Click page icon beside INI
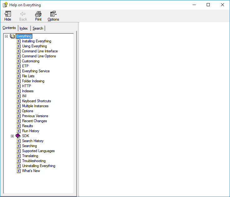 click(x=19, y=96)
